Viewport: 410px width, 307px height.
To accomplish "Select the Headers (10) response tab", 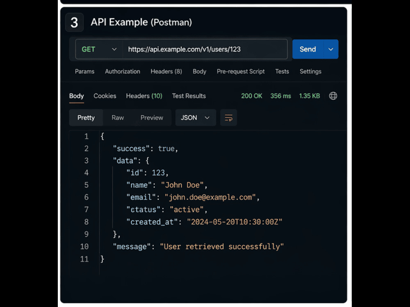I will click(144, 96).
